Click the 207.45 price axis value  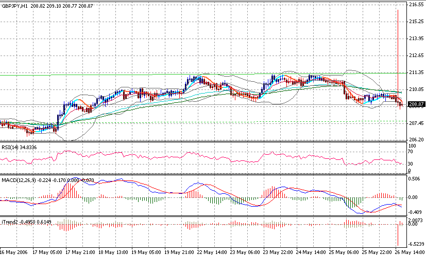pyautogui.click(x=416, y=123)
